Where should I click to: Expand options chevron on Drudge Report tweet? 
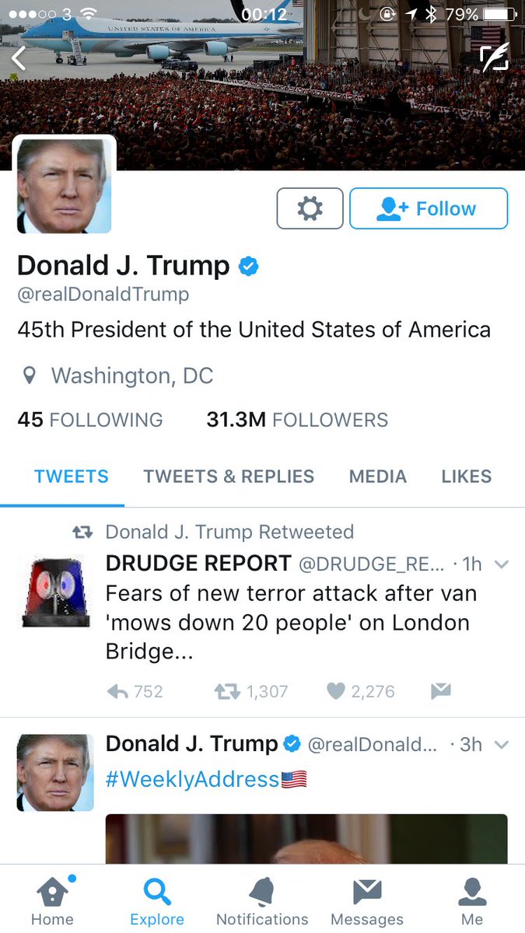click(502, 564)
